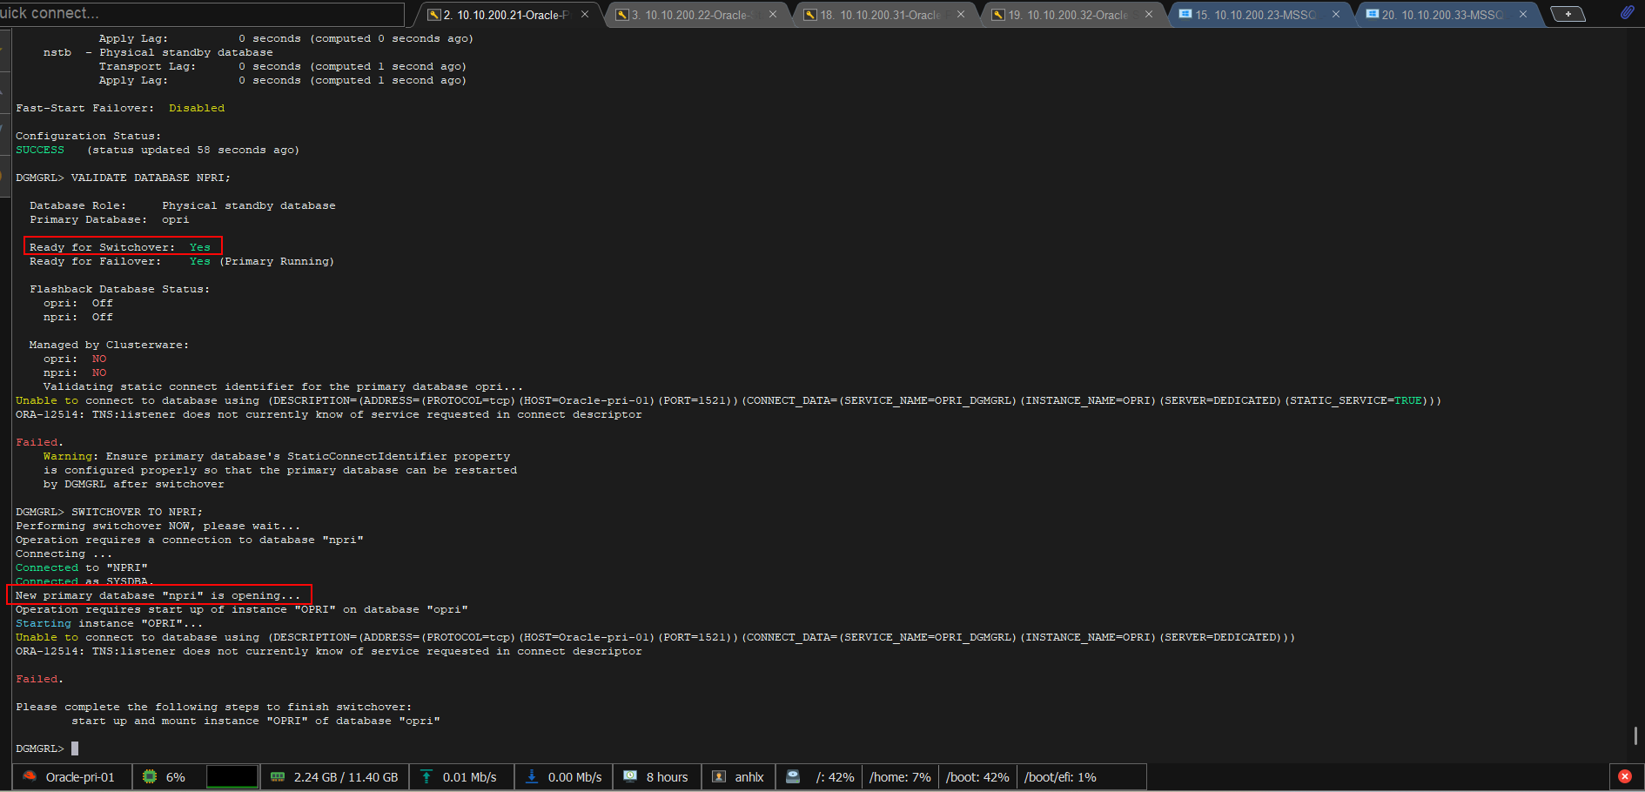Click the 'Starting instance "OPRI"...' line

click(x=109, y=623)
